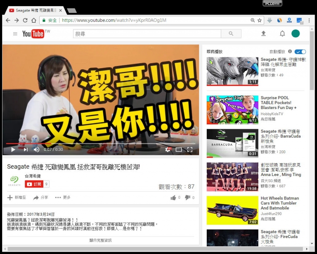Click the vertical page scrollbar
Screen dimensions: 317x254
312,61
